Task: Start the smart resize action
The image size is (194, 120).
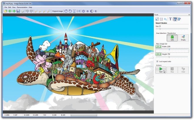Action: [161, 70]
